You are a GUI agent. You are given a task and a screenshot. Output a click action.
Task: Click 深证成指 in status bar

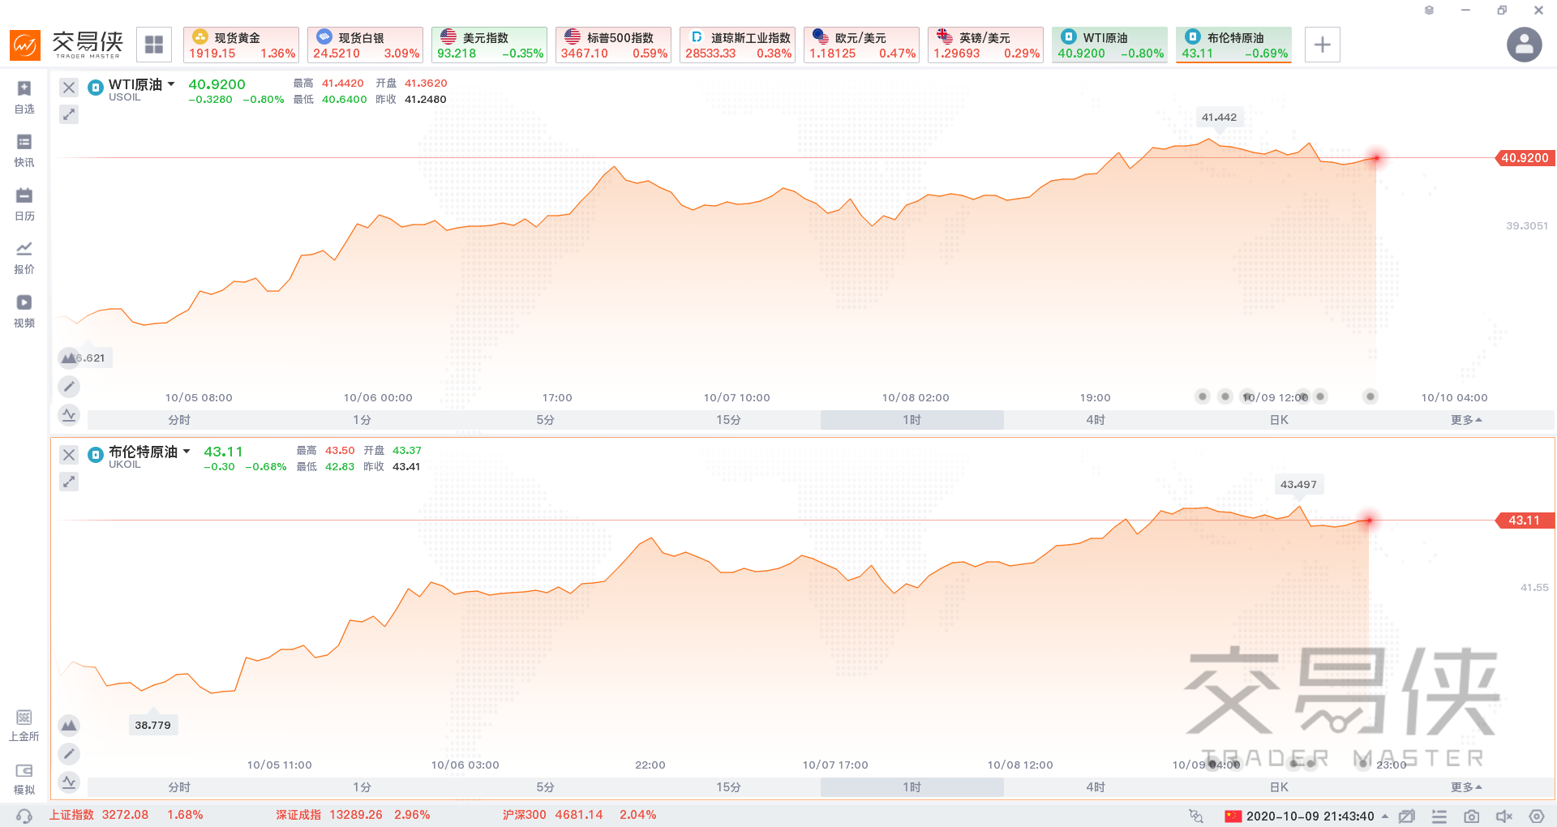tap(353, 815)
